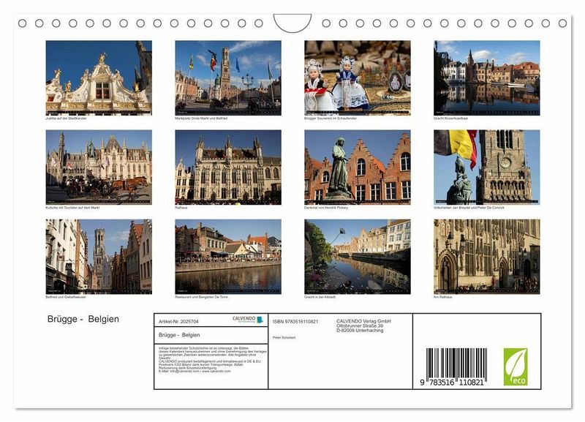585x422 pixels.
Task: Click the ISBN barcode image
Action: [456, 363]
